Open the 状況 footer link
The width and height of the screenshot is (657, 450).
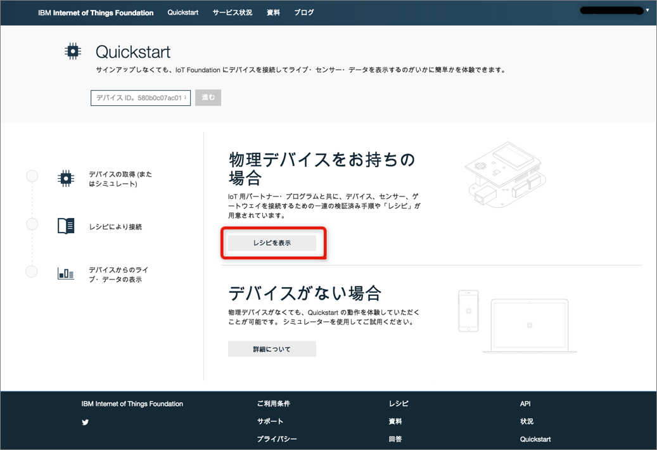[526, 421]
